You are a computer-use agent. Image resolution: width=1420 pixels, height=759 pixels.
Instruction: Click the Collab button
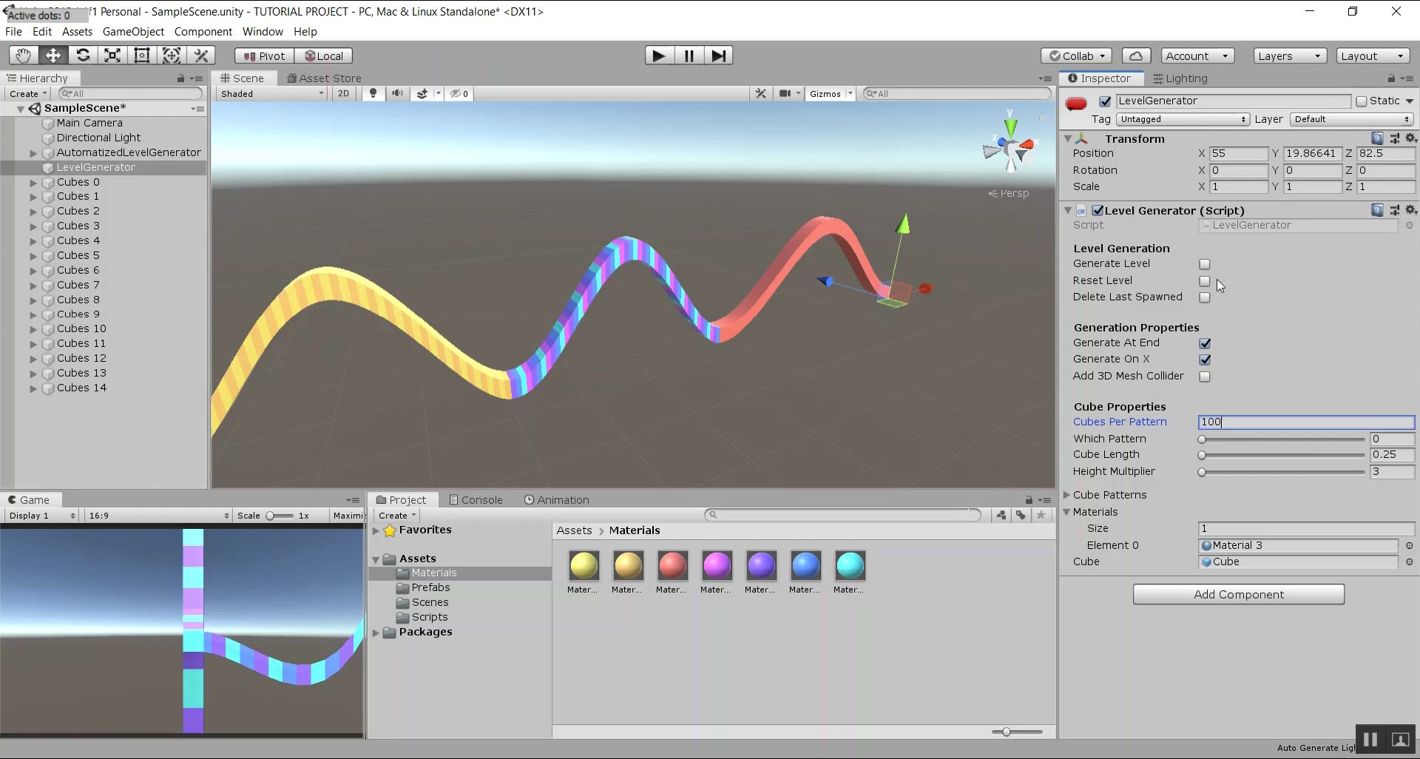[1077, 55]
